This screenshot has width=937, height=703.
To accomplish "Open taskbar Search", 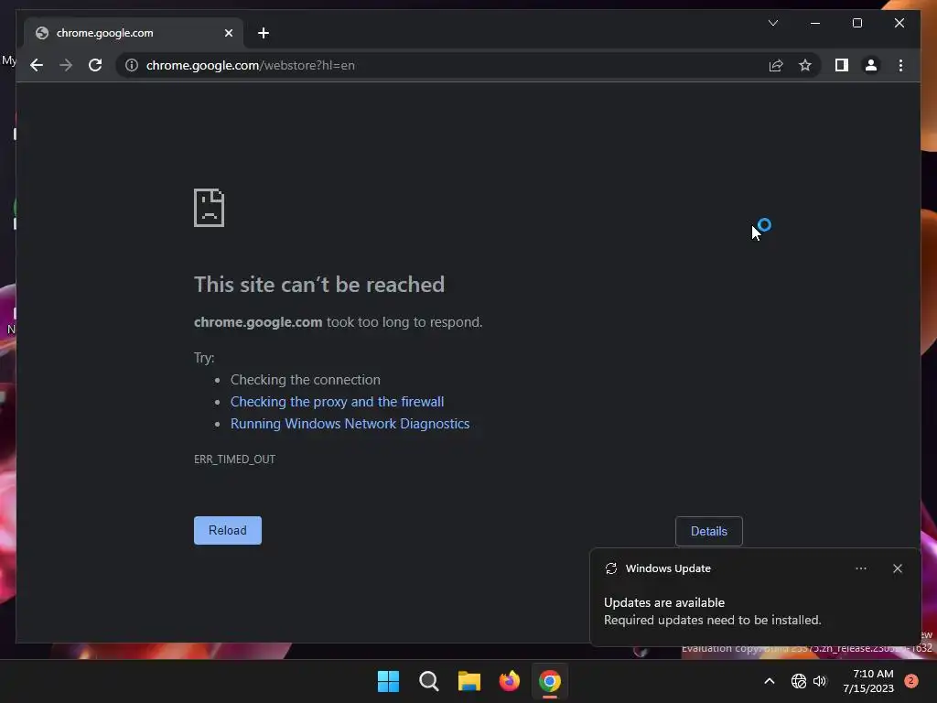I will click(x=428, y=681).
